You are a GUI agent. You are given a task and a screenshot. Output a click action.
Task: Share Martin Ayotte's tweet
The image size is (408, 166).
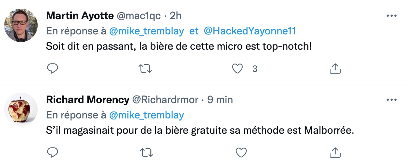coord(335,69)
